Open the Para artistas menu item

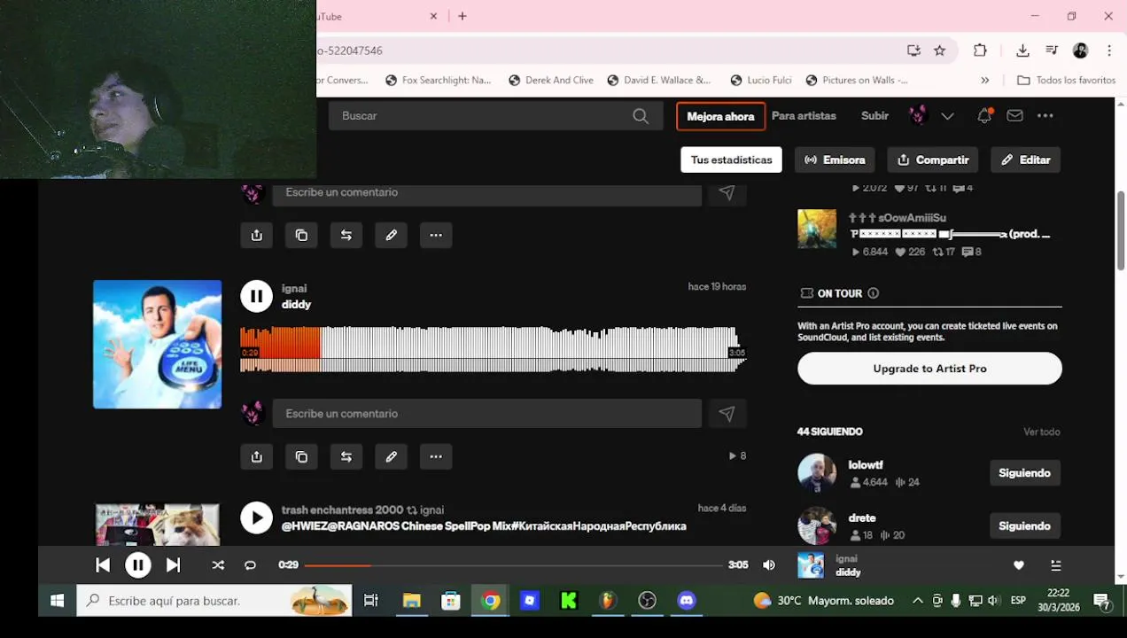coord(804,115)
